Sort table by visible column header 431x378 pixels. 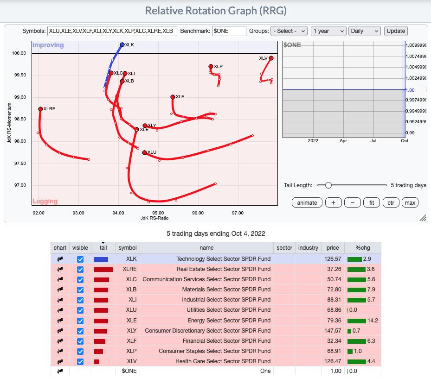[80, 248]
